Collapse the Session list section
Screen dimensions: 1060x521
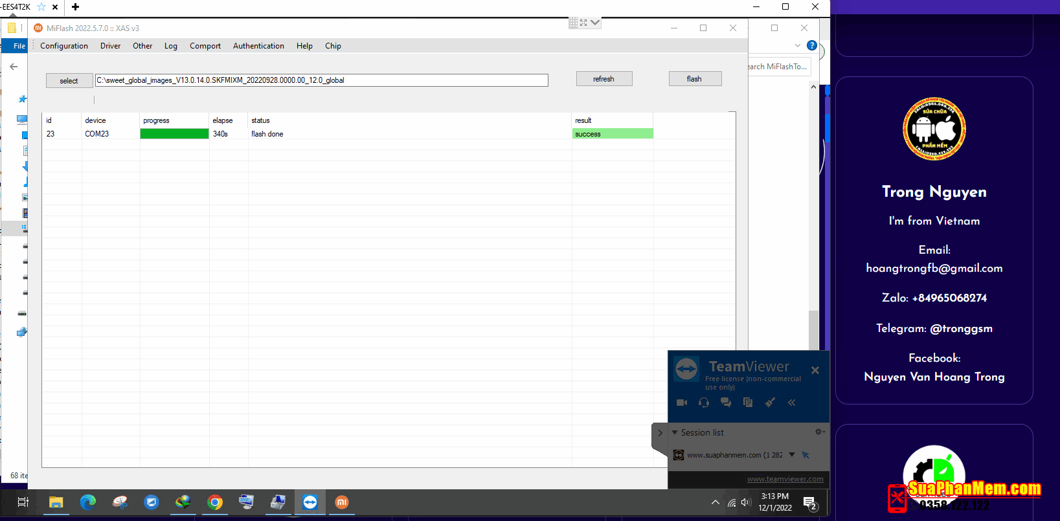pos(675,432)
